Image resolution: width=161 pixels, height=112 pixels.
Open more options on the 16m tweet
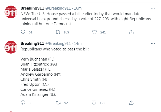tap(153, 8)
